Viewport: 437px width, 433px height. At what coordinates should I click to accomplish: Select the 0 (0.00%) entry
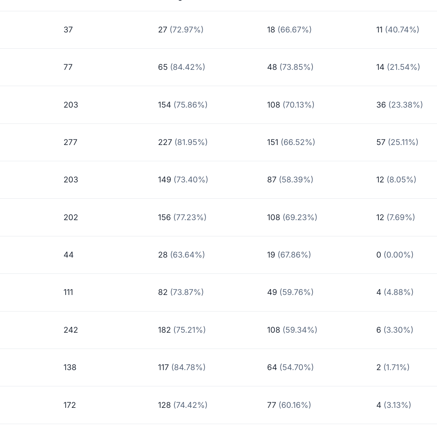click(395, 255)
